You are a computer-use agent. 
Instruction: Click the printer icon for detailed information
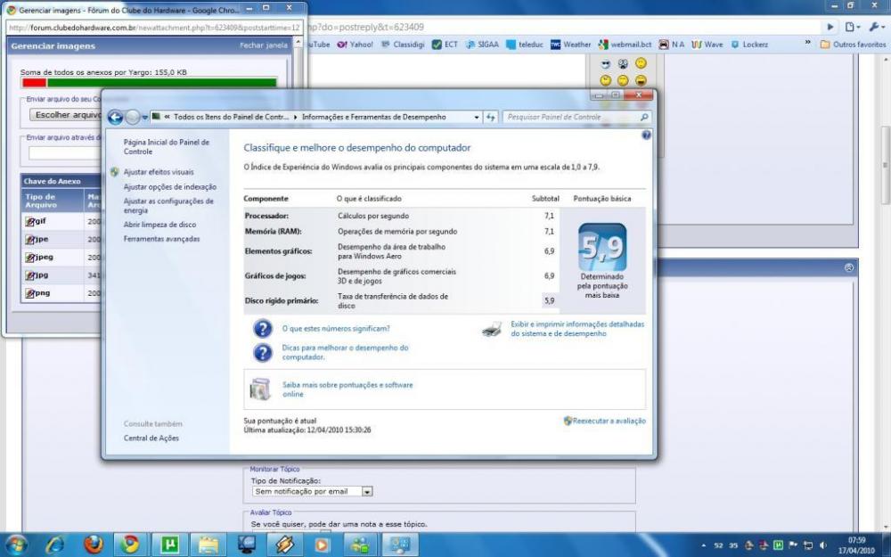(492, 330)
